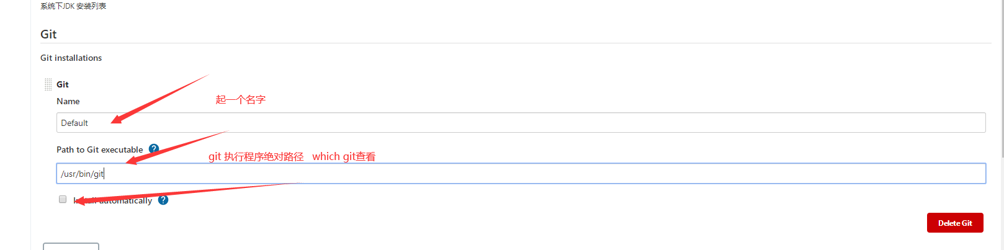Select the Git installations label
1004x250 pixels.
[x=71, y=58]
